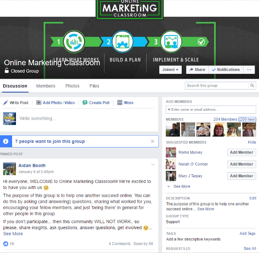Open Norah O' Connor's profile link
This screenshot has height=253, width=259.
(193, 164)
